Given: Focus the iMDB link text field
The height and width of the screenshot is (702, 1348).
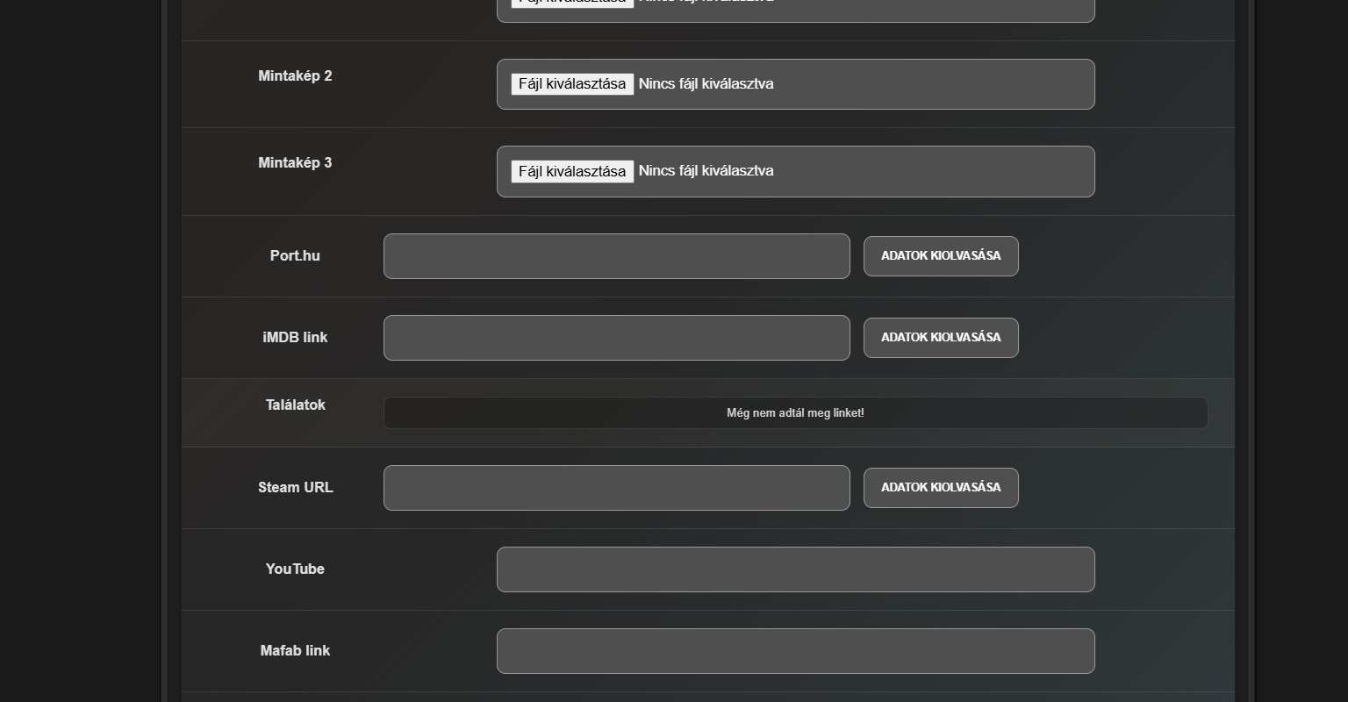Looking at the screenshot, I should tap(616, 338).
